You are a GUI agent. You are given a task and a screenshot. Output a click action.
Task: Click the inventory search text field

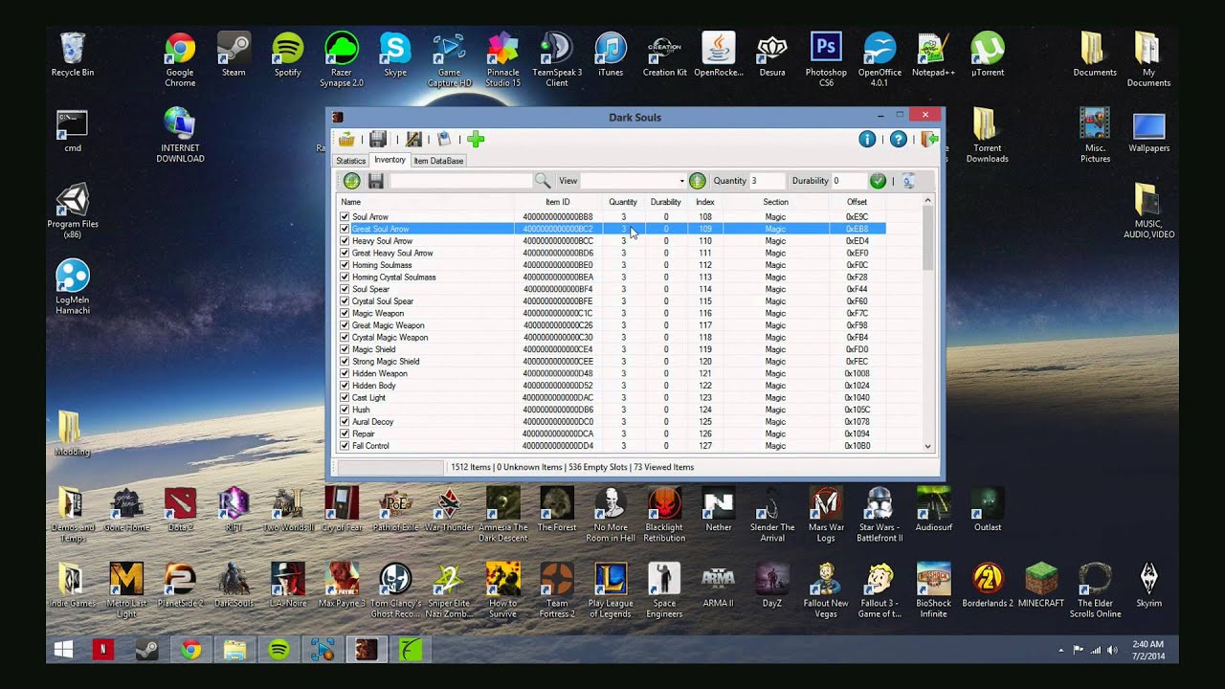click(x=460, y=181)
